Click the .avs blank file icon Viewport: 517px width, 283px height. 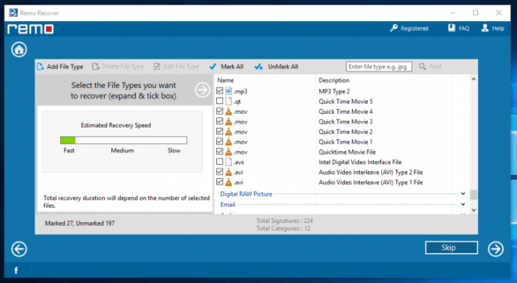coord(228,162)
